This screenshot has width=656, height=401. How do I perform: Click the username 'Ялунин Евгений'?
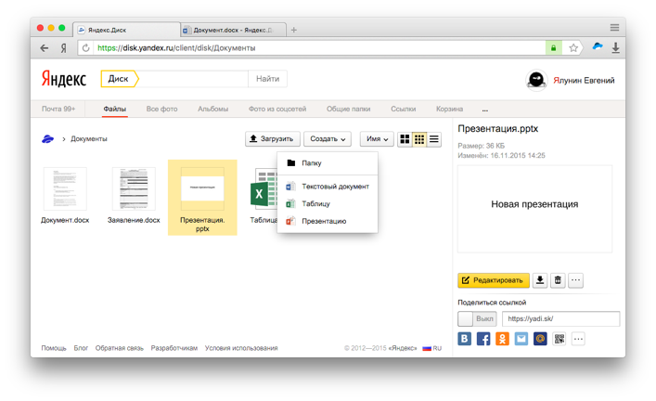click(584, 81)
